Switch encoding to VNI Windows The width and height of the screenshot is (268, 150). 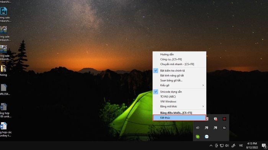coord(179,101)
